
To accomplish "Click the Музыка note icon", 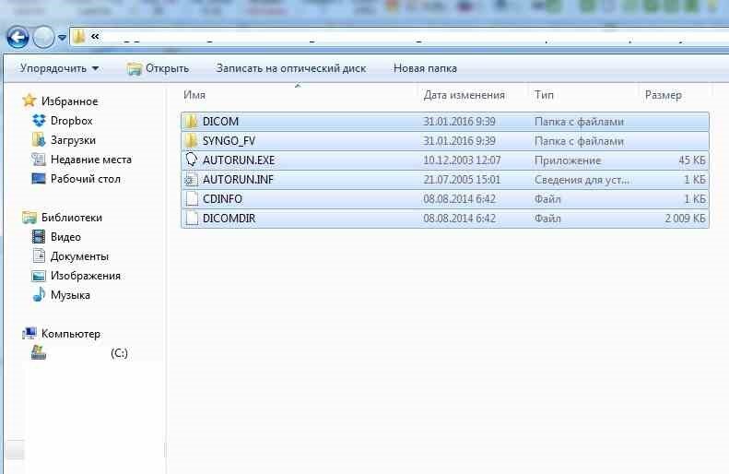I will click(x=39, y=294).
